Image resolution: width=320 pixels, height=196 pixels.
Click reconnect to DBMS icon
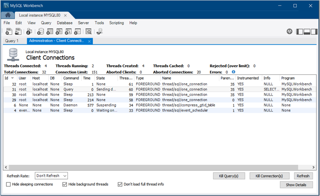(99, 31)
